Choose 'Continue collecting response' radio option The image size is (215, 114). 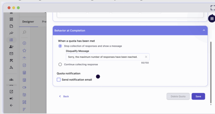[x=60, y=64]
